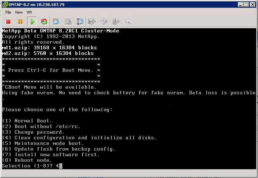The image size is (258, 178).
Task: Click the '^CBoot Menu will be available.' line
Action: (49, 87)
